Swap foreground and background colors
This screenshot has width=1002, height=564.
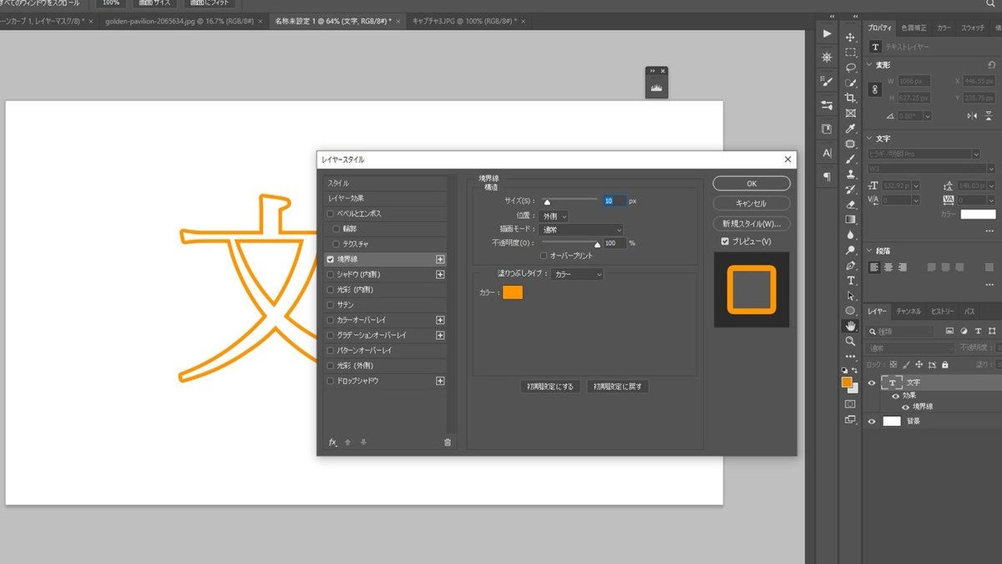[856, 369]
